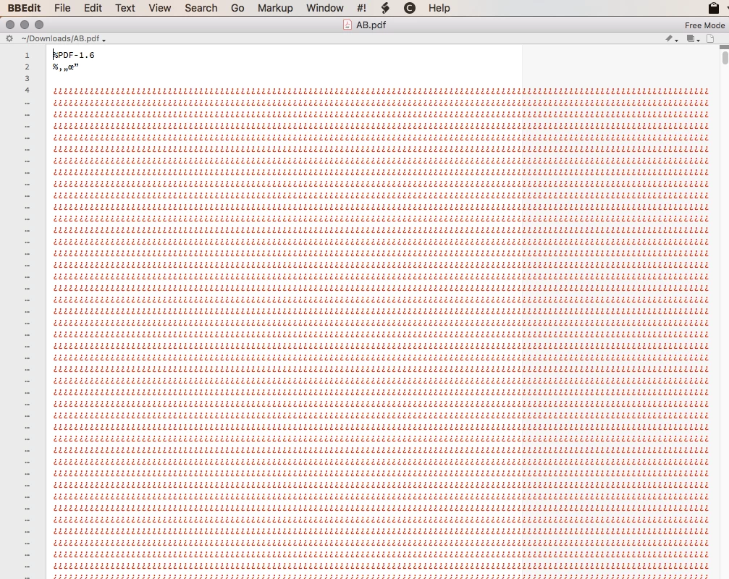Viewport: 729px width, 579px height.
Task: Click the document icon in navigation bar
Action: (710, 38)
